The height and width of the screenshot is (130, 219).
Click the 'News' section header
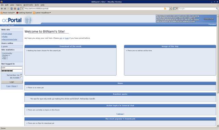point(120,83)
